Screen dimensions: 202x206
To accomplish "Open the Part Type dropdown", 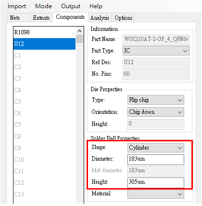I will click(x=156, y=51).
